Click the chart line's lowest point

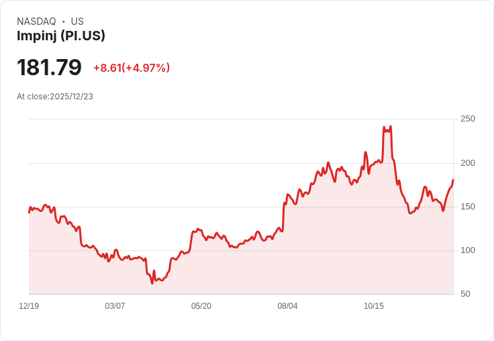pyautogui.click(x=152, y=283)
